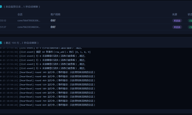
Task: Select conversation ID conv766478928306...
Action: [29, 20]
